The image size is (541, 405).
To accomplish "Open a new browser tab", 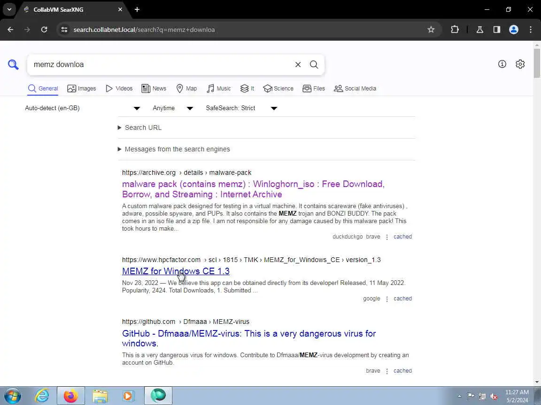I will click(x=137, y=10).
